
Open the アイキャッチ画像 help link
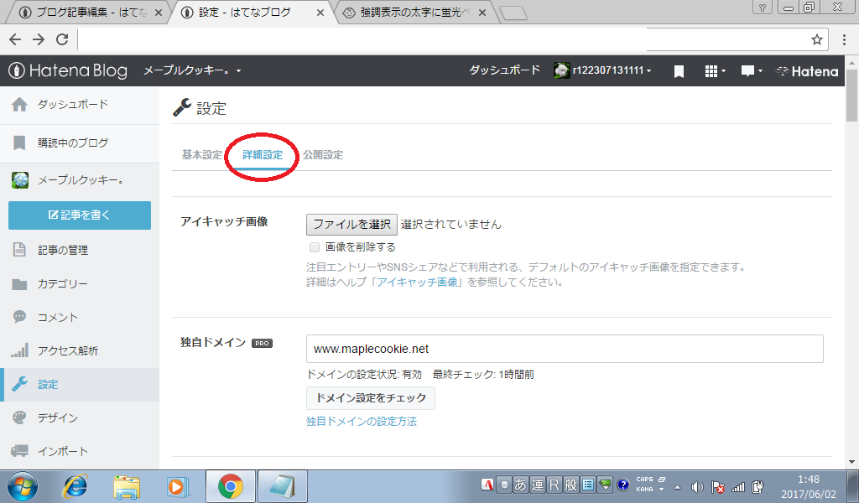coord(417,283)
